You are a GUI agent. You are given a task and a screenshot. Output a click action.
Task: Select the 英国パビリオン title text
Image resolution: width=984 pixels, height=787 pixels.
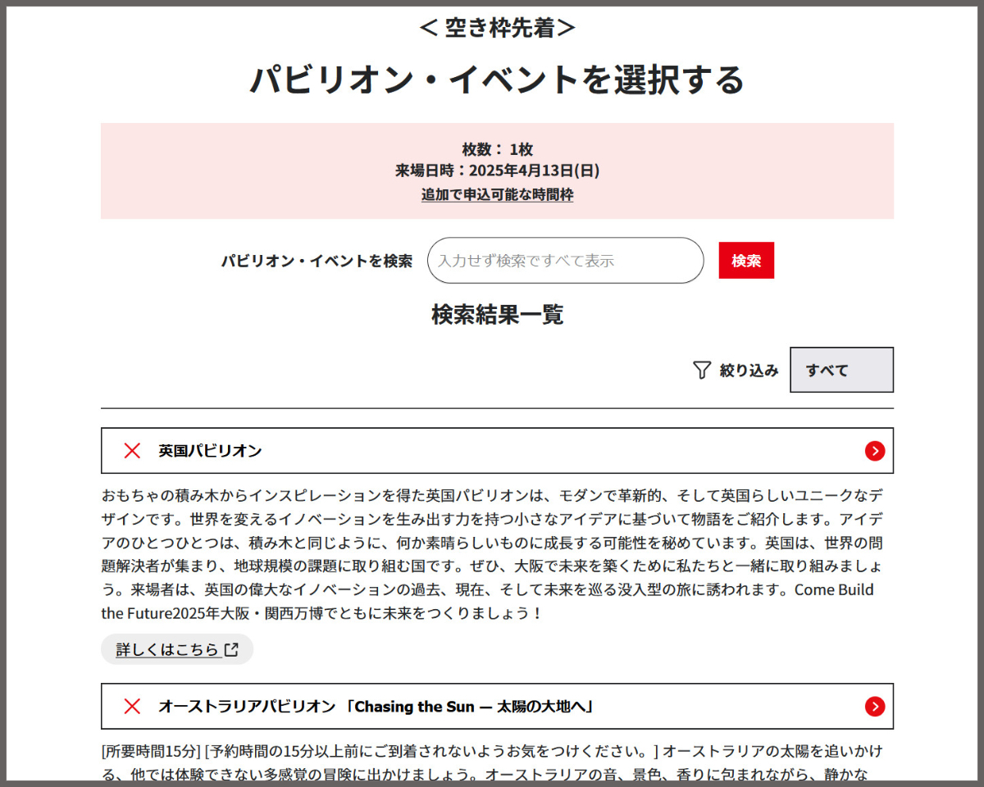click(210, 451)
